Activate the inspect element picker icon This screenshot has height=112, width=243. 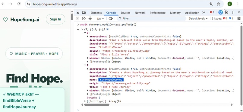[77, 13]
